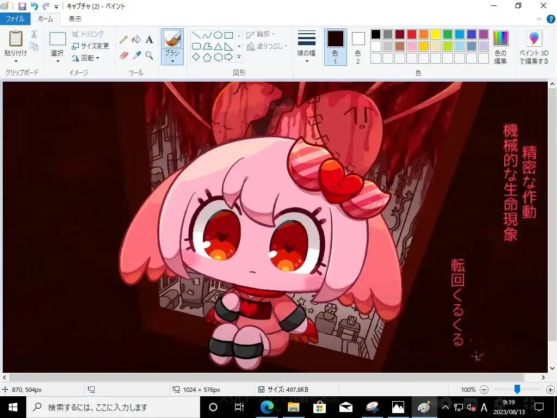This screenshot has height=418, width=557.
Task: Choose the Rounded rectangle shape
Action: (196, 46)
